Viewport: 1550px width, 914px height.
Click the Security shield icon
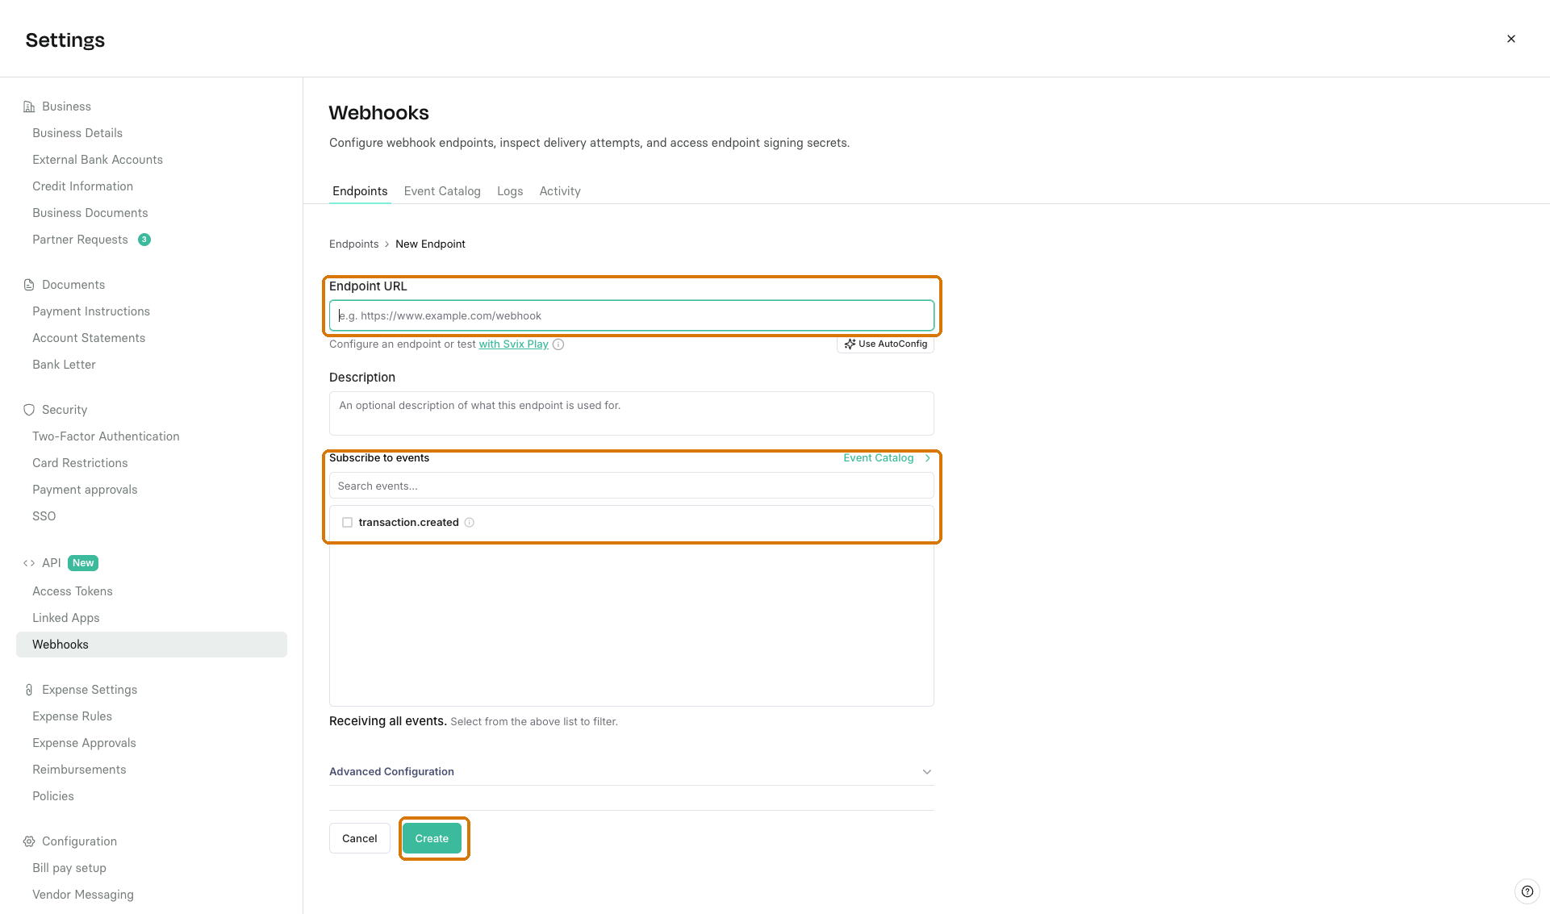click(x=29, y=410)
